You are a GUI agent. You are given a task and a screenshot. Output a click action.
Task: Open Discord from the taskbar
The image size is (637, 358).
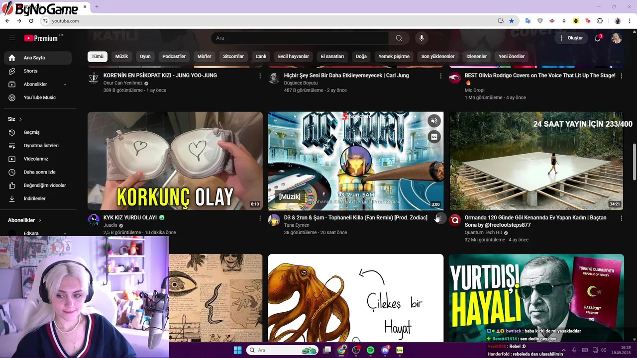(x=385, y=350)
